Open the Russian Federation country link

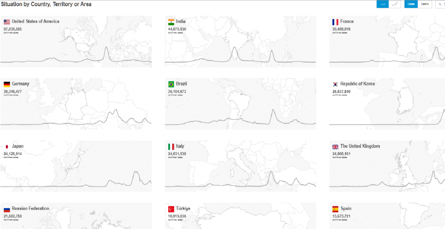coord(30,209)
